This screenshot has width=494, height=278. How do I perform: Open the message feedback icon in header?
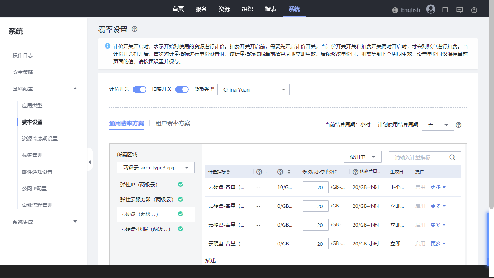459,10
